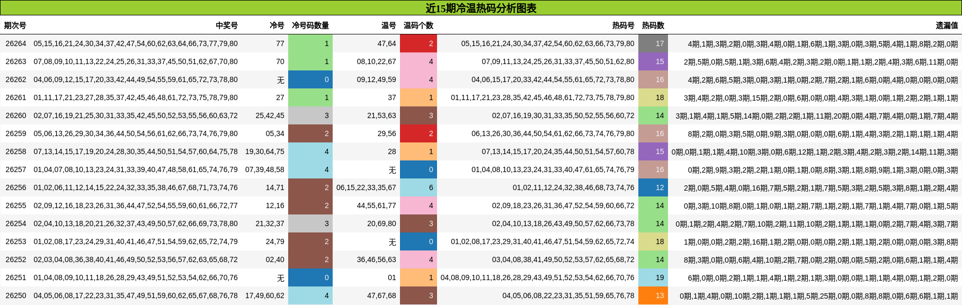
Task: Select orange hot count cell 13
Action: tap(653, 295)
